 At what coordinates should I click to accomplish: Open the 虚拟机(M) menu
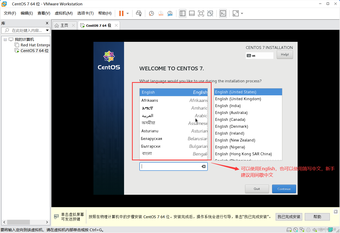pyautogui.click(x=64, y=13)
